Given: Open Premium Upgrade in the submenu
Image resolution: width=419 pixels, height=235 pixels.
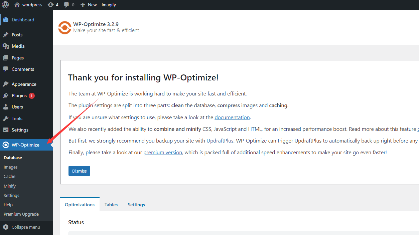Looking at the screenshot, I should click(x=21, y=214).
